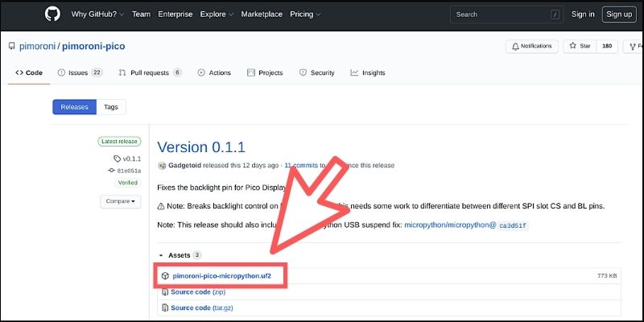
Task: Open the 11 commits link
Action: coord(301,166)
